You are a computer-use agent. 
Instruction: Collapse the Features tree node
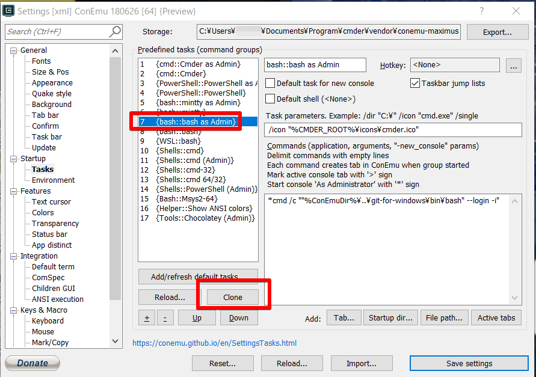[x=13, y=191]
